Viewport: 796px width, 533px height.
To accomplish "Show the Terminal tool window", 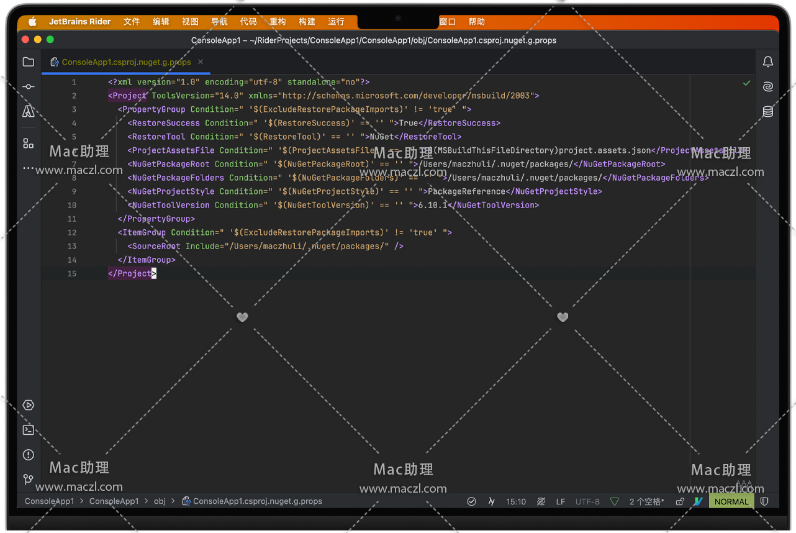I will (x=29, y=430).
